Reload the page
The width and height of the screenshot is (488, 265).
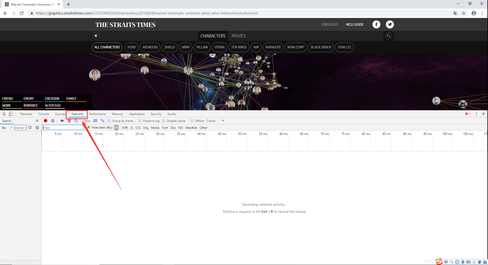(x=22, y=13)
